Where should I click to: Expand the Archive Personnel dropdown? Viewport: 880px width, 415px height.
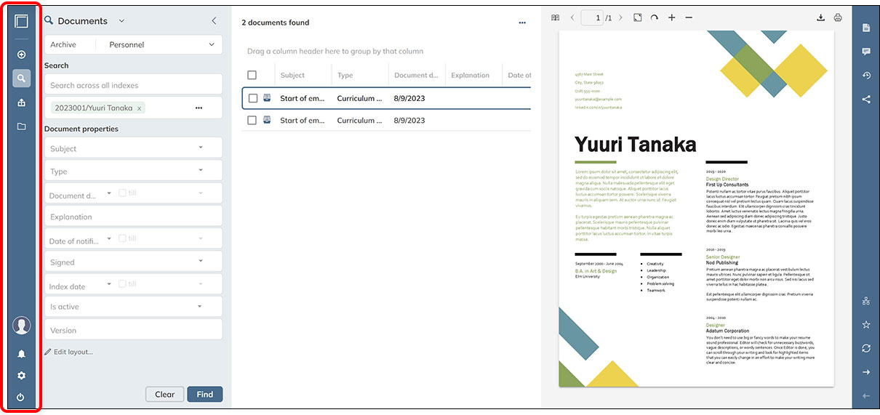tap(212, 45)
